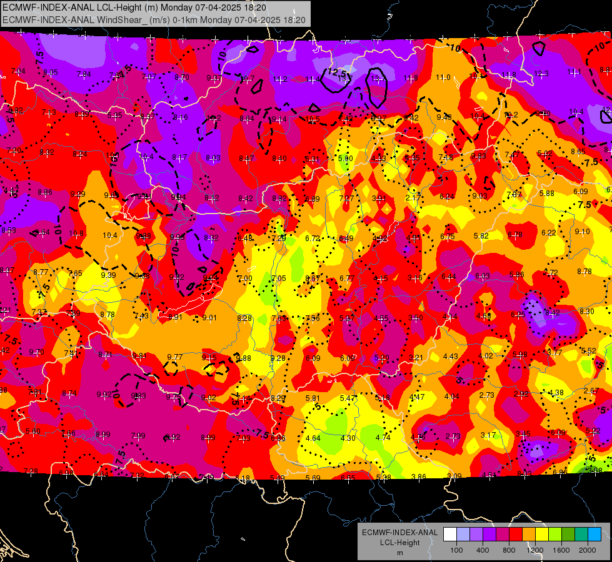Click the legend label 'LCL-Height'
Screen dimensions: 612x562
tap(399, 543)
